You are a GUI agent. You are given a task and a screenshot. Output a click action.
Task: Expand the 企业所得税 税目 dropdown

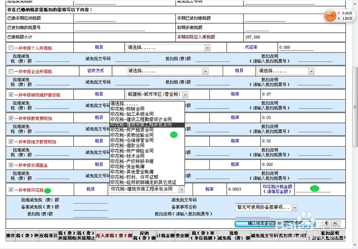286,71
